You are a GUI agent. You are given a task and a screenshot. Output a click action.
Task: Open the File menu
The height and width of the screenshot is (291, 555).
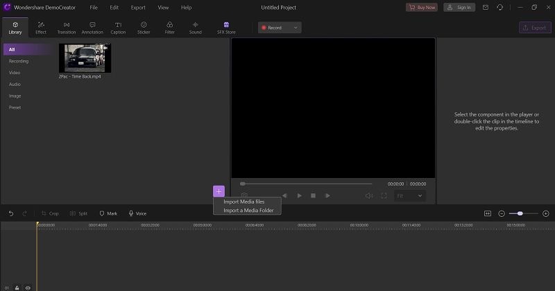pos(94,8)
